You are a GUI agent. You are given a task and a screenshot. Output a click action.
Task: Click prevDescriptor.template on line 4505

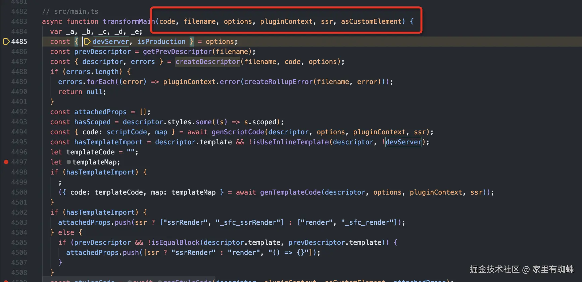coord(335,242)
